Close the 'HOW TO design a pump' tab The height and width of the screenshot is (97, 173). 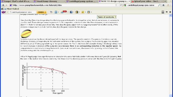[x=129, y=1]
